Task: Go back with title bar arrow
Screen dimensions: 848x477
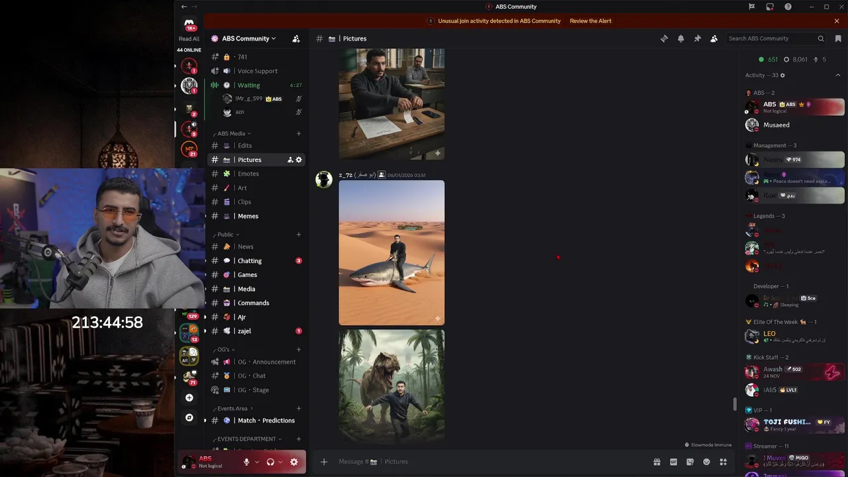Action: point(184,7)
